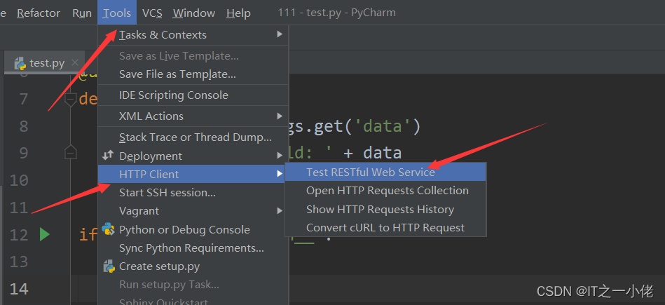Viewport: 665px width, 305px height.
Task: Expand the XML Actions submenu
Action: point(193,116)
